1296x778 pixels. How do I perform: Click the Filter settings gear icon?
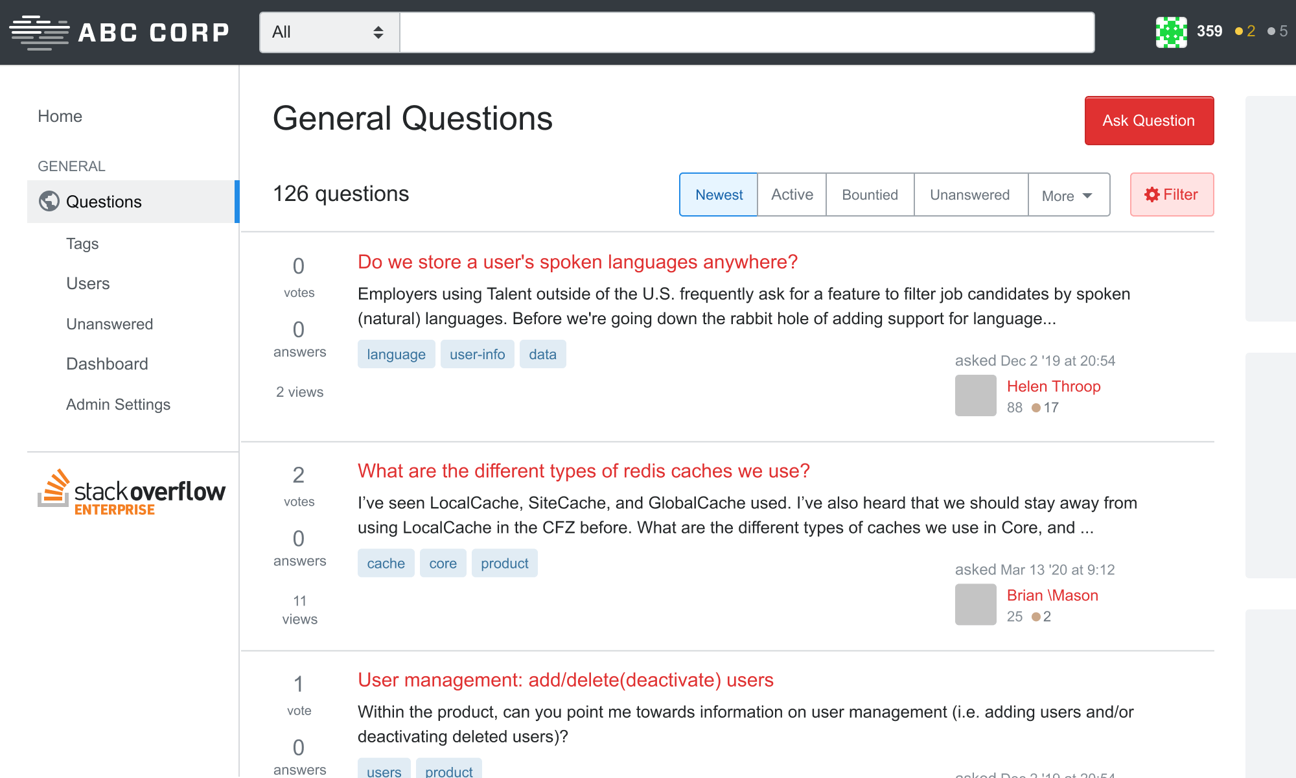point(1151,194)
